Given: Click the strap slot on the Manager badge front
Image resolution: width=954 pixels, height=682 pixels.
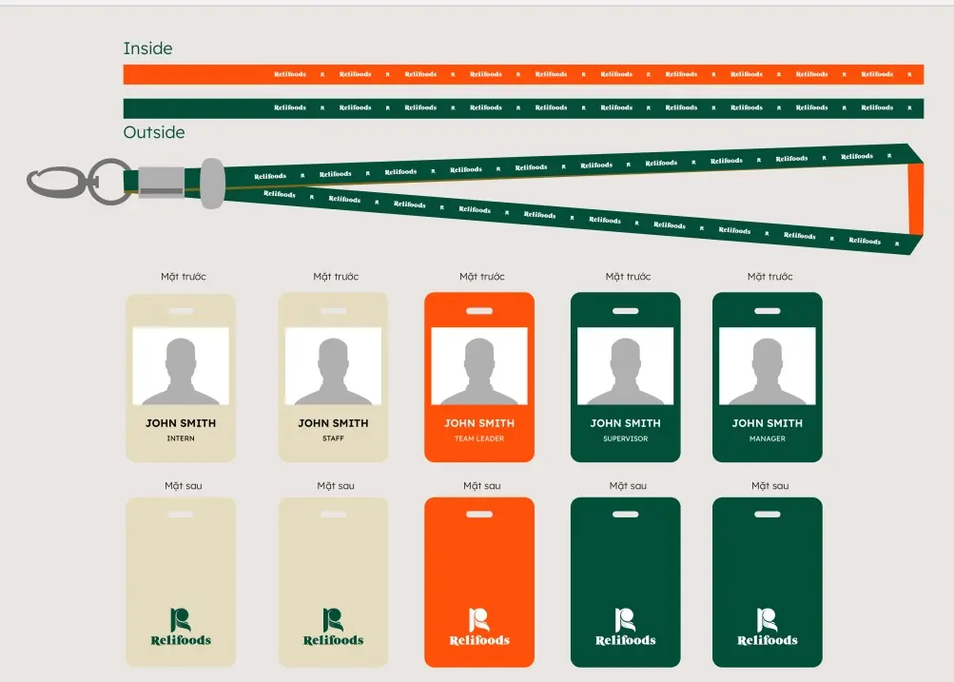Looking at the screenshot, I should (x=768, y=311).
